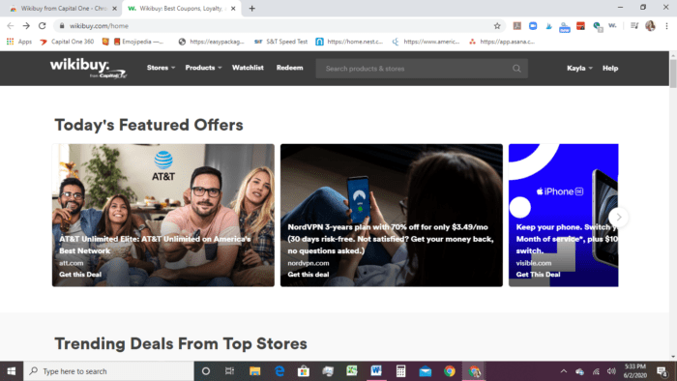This screenshot has height=381, width=677.
Task: Open the Apps grid in bookmarks bar
Action: click(x=19, y=42)
